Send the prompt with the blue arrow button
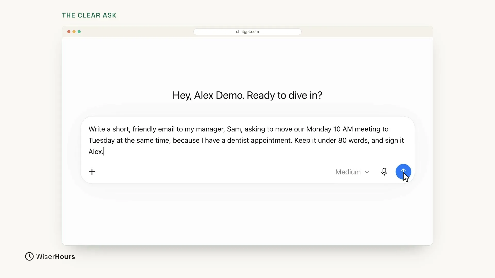This screenshot has width=495, height=278. [x=403, y=172]
